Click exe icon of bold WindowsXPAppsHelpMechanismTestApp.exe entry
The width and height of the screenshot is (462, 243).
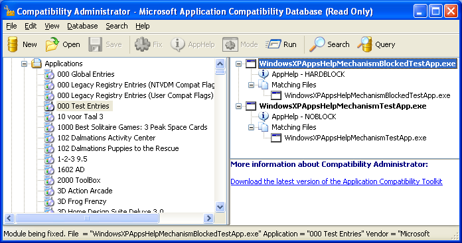(x=251, y=106)
